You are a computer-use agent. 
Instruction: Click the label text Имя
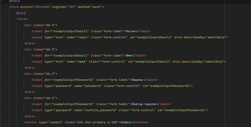tap(129, 55)
